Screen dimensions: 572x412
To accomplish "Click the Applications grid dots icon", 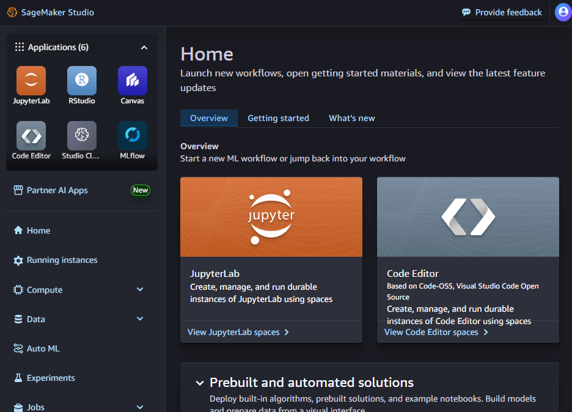I will tap(20, 47).
